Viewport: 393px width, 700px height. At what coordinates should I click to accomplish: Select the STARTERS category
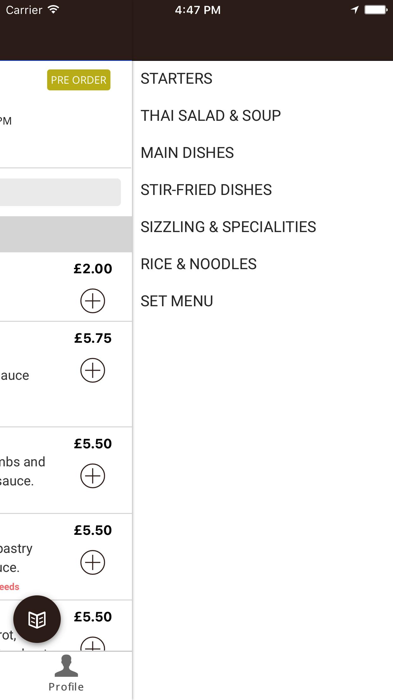pos(177,79)
